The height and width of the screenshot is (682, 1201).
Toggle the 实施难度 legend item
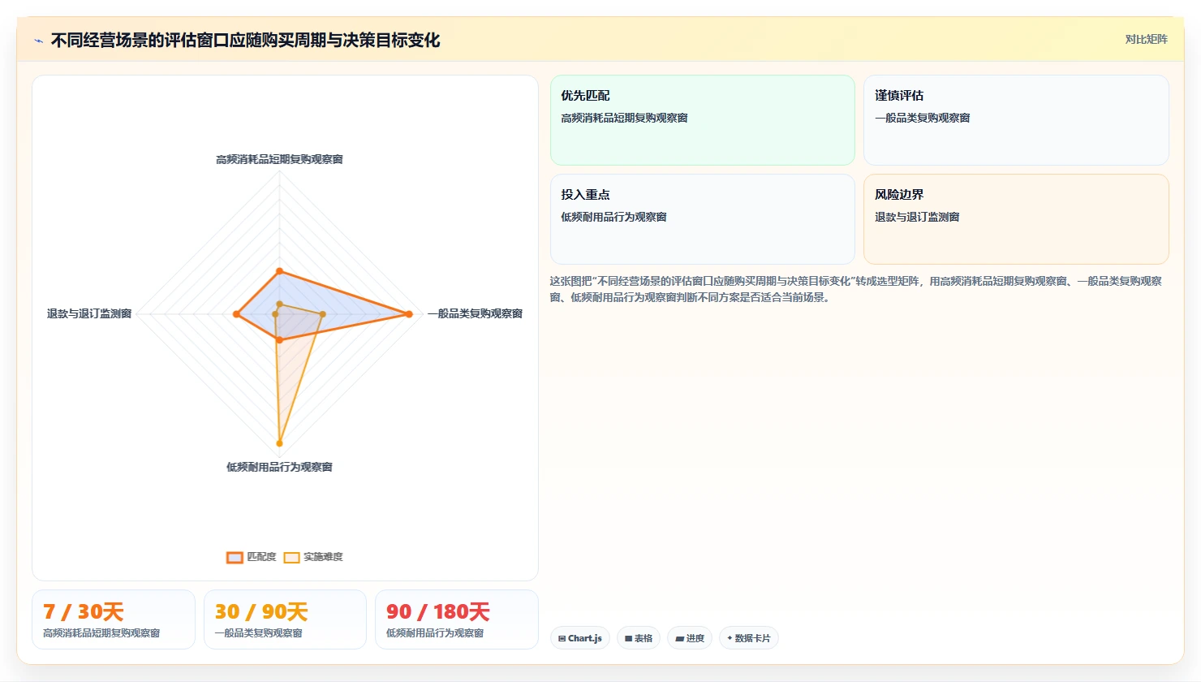(x=313, y=557)
